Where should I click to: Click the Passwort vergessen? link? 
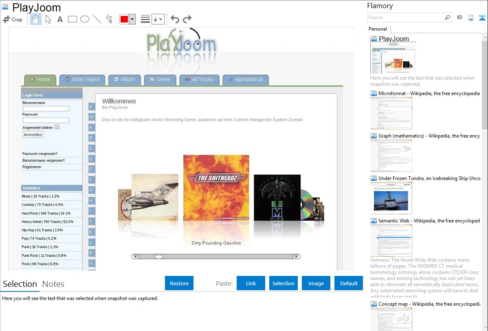point(40,154)
